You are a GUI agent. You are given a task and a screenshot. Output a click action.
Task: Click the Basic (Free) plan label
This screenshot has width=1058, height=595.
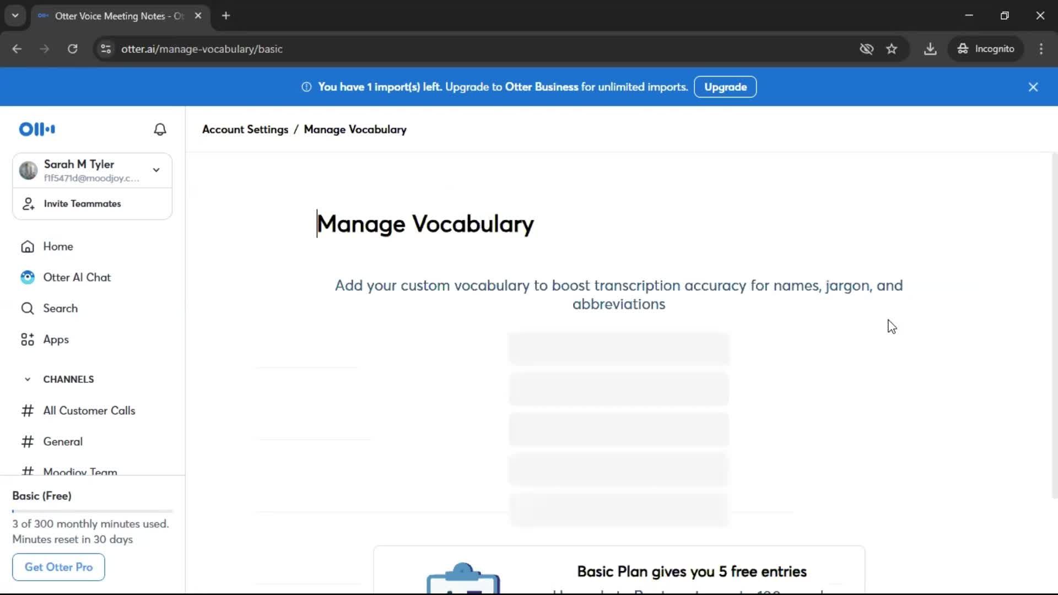pyautogui.click(x=42, y=496)
